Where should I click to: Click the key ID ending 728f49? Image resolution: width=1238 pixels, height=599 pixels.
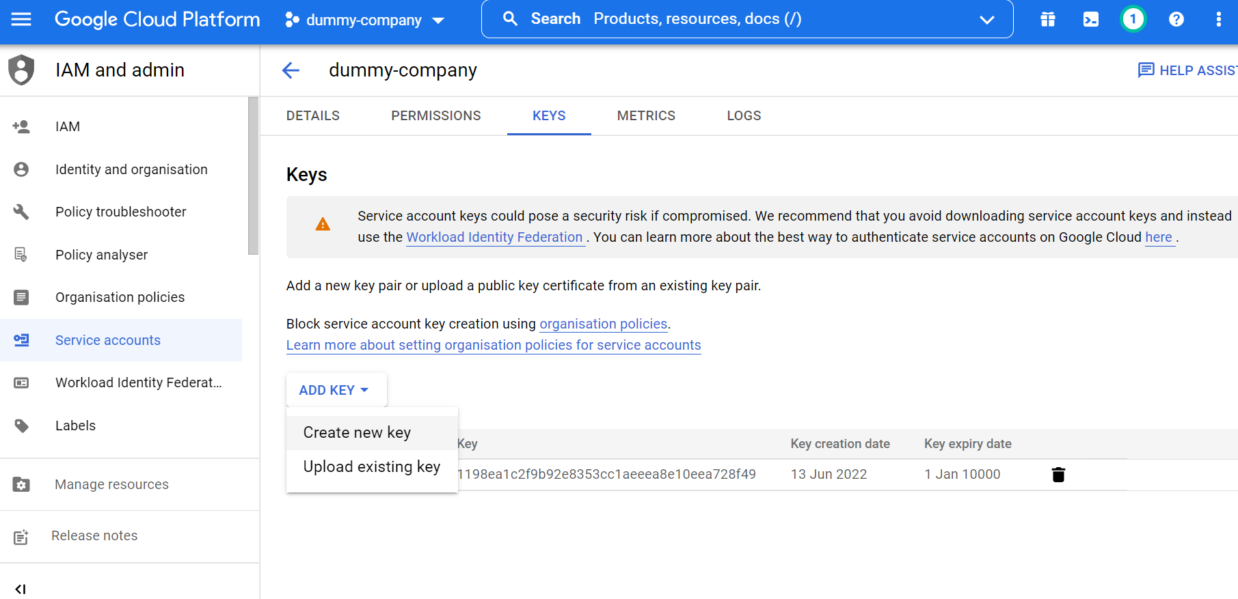[x=606, y=474]
